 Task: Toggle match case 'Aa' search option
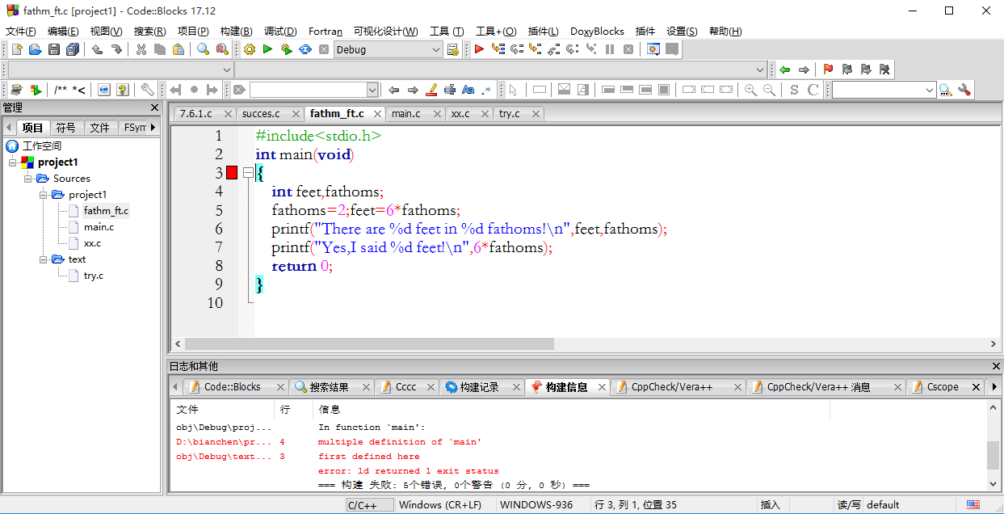(x=468, y=90)
